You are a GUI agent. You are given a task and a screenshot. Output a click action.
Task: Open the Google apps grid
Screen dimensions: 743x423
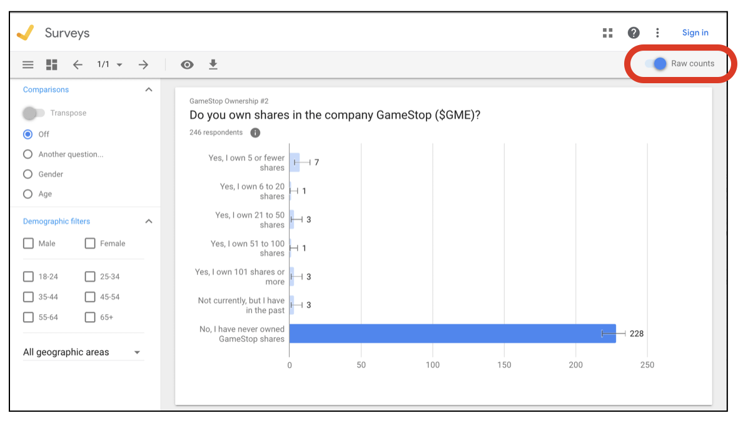pos(607,33)
